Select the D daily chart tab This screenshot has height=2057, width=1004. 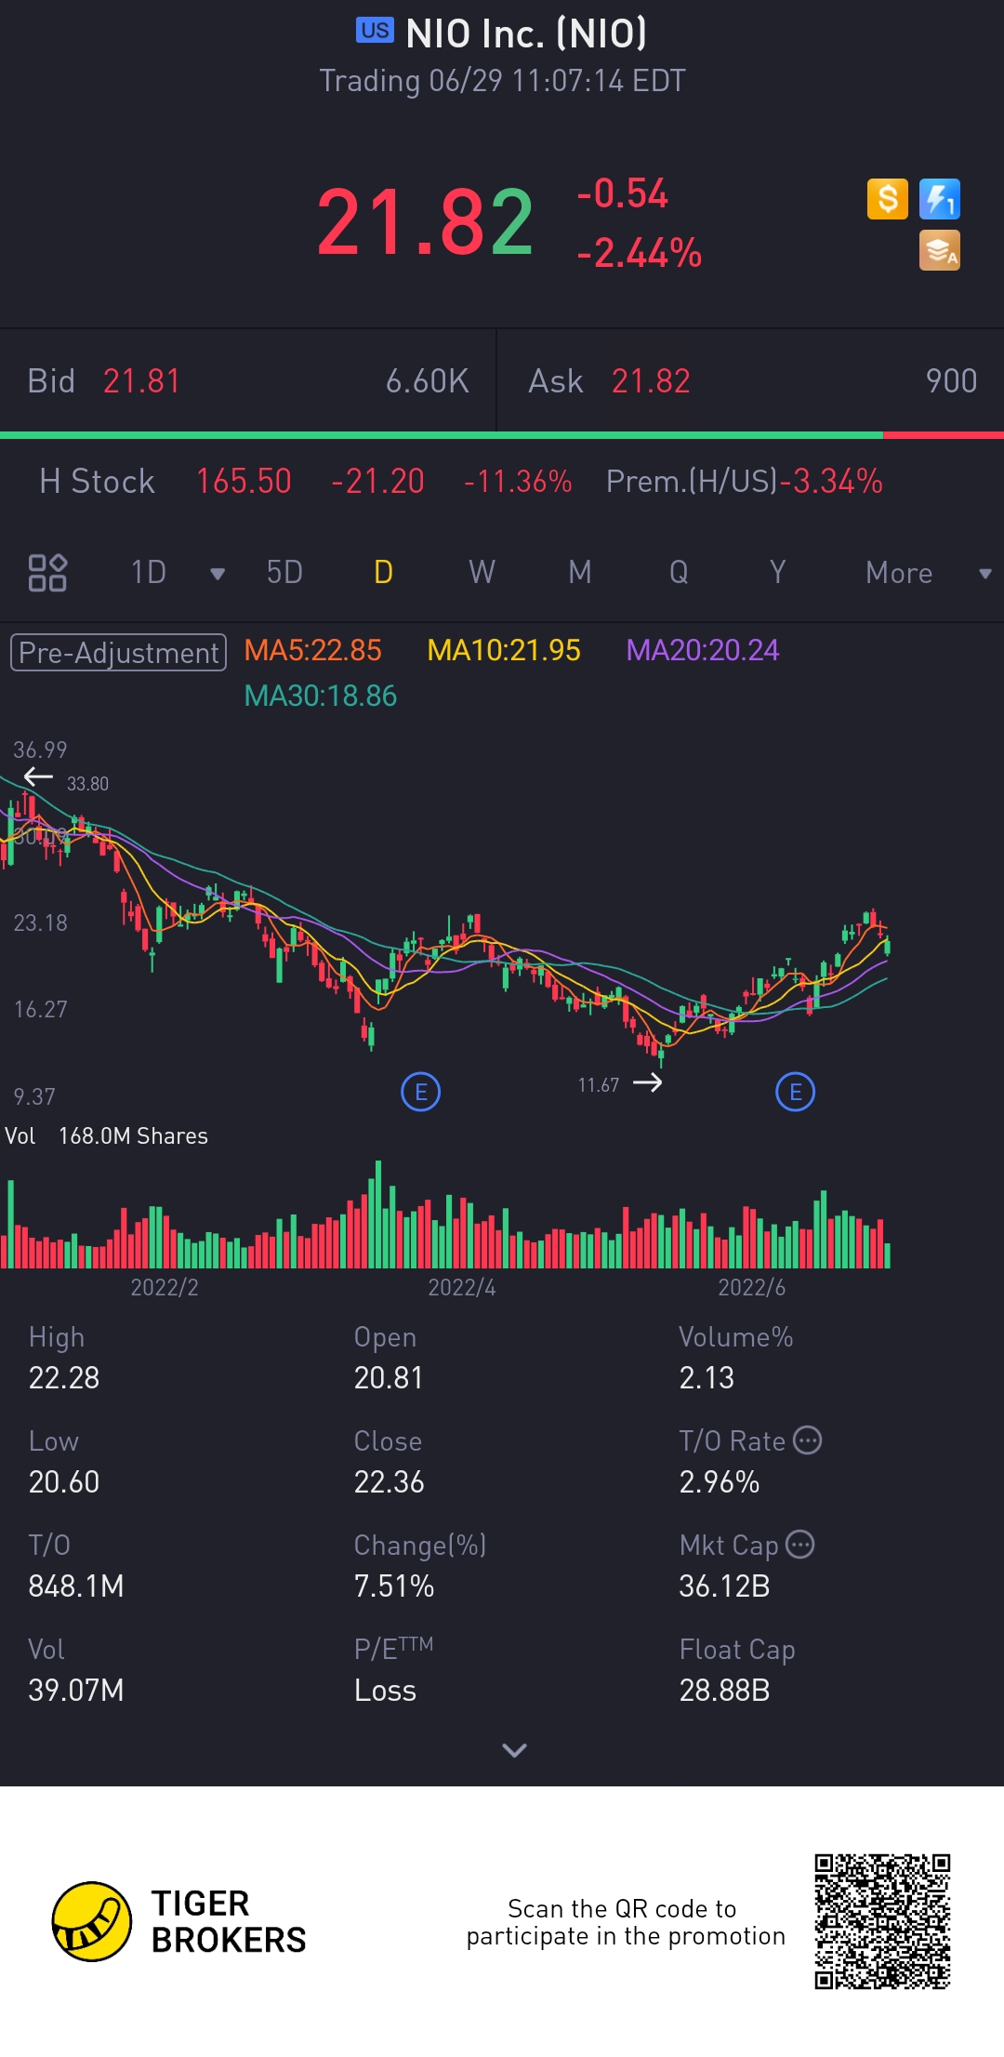pos(383,573)
